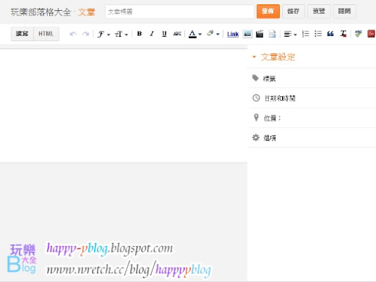
Task: Click the red icon at toolbar end
Action: pos(371,34)
